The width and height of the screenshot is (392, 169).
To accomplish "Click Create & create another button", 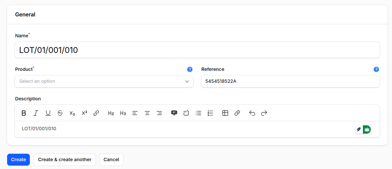I will (65, 160).
